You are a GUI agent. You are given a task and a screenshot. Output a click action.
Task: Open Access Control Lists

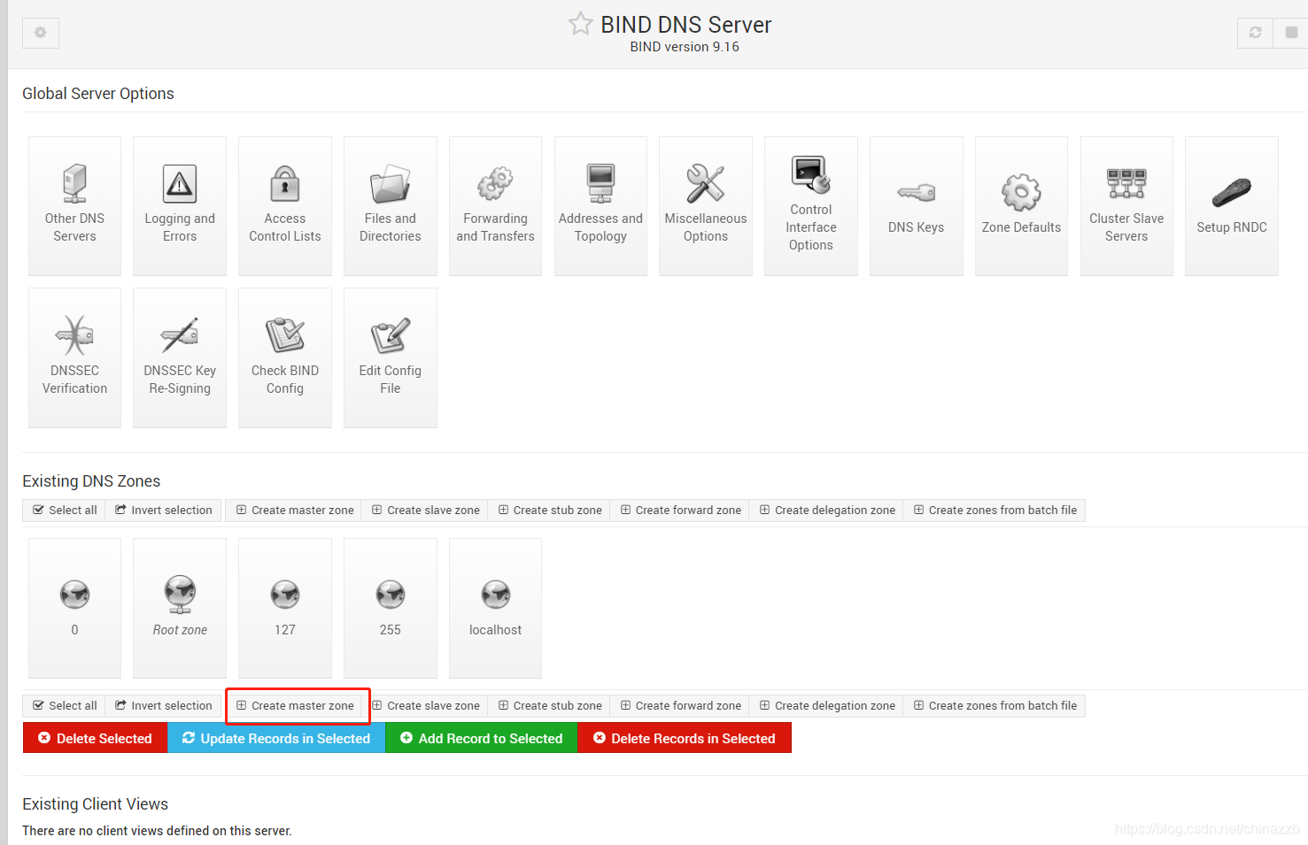tap(285, 206)
